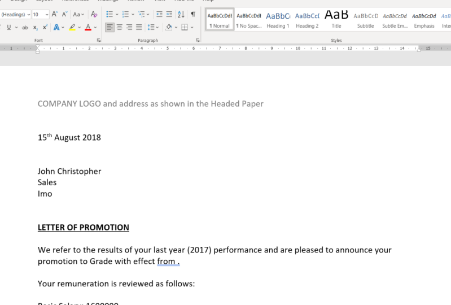This screenshot has width=451, height=305.
Task: Open the Paragraph dialog launcher
Action: point(198,40)
